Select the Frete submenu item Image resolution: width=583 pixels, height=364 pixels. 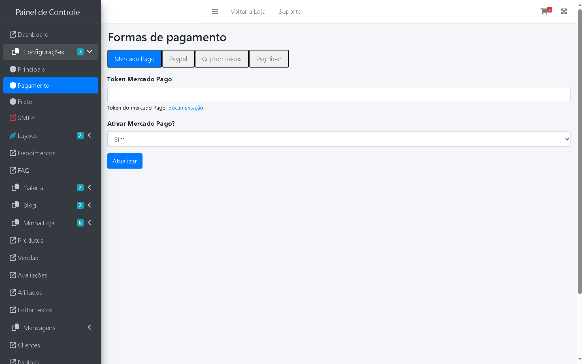(25, 102)
